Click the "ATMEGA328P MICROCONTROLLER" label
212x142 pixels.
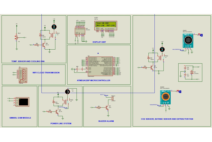[94, 80]
